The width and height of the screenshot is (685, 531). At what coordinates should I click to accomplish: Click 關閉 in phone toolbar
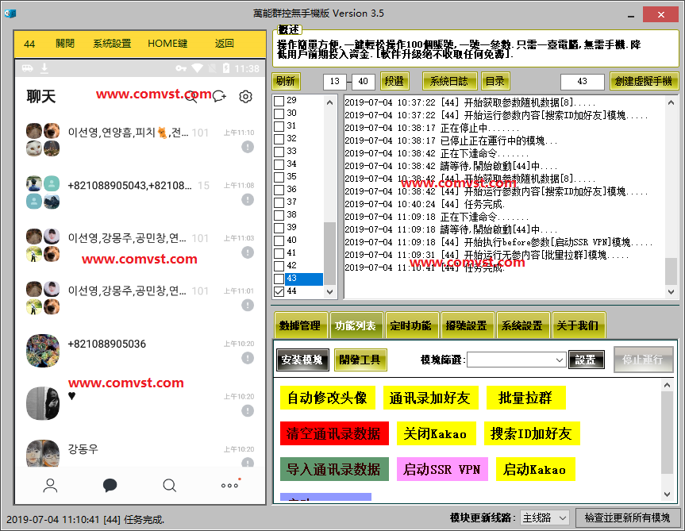(x=65, y=44)
